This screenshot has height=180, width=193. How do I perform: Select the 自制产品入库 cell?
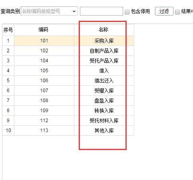104,51
